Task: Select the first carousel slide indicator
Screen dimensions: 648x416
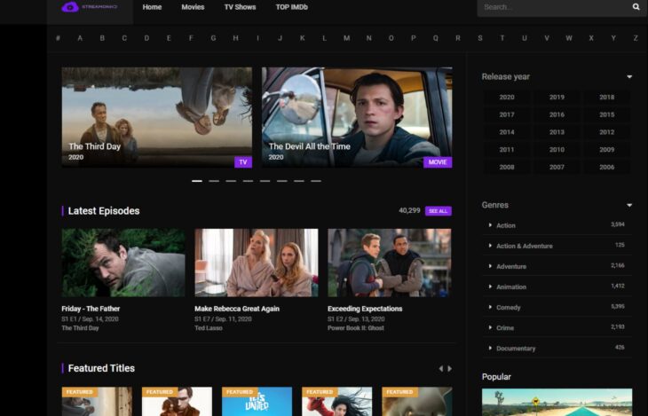Action: [197, 181]
